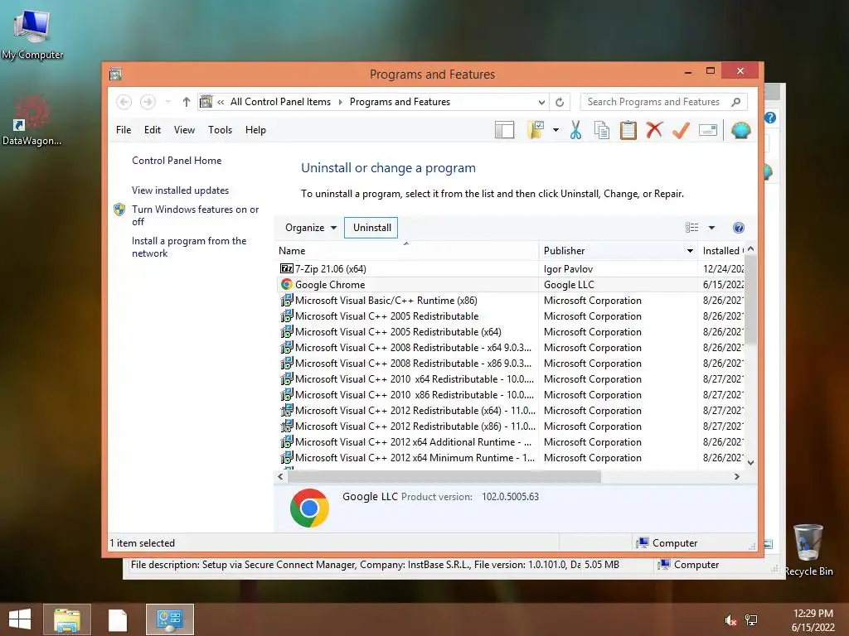The height and width of the screenshot is (636, 849).
Task: Click Install a program from the network
Action: 189,247
